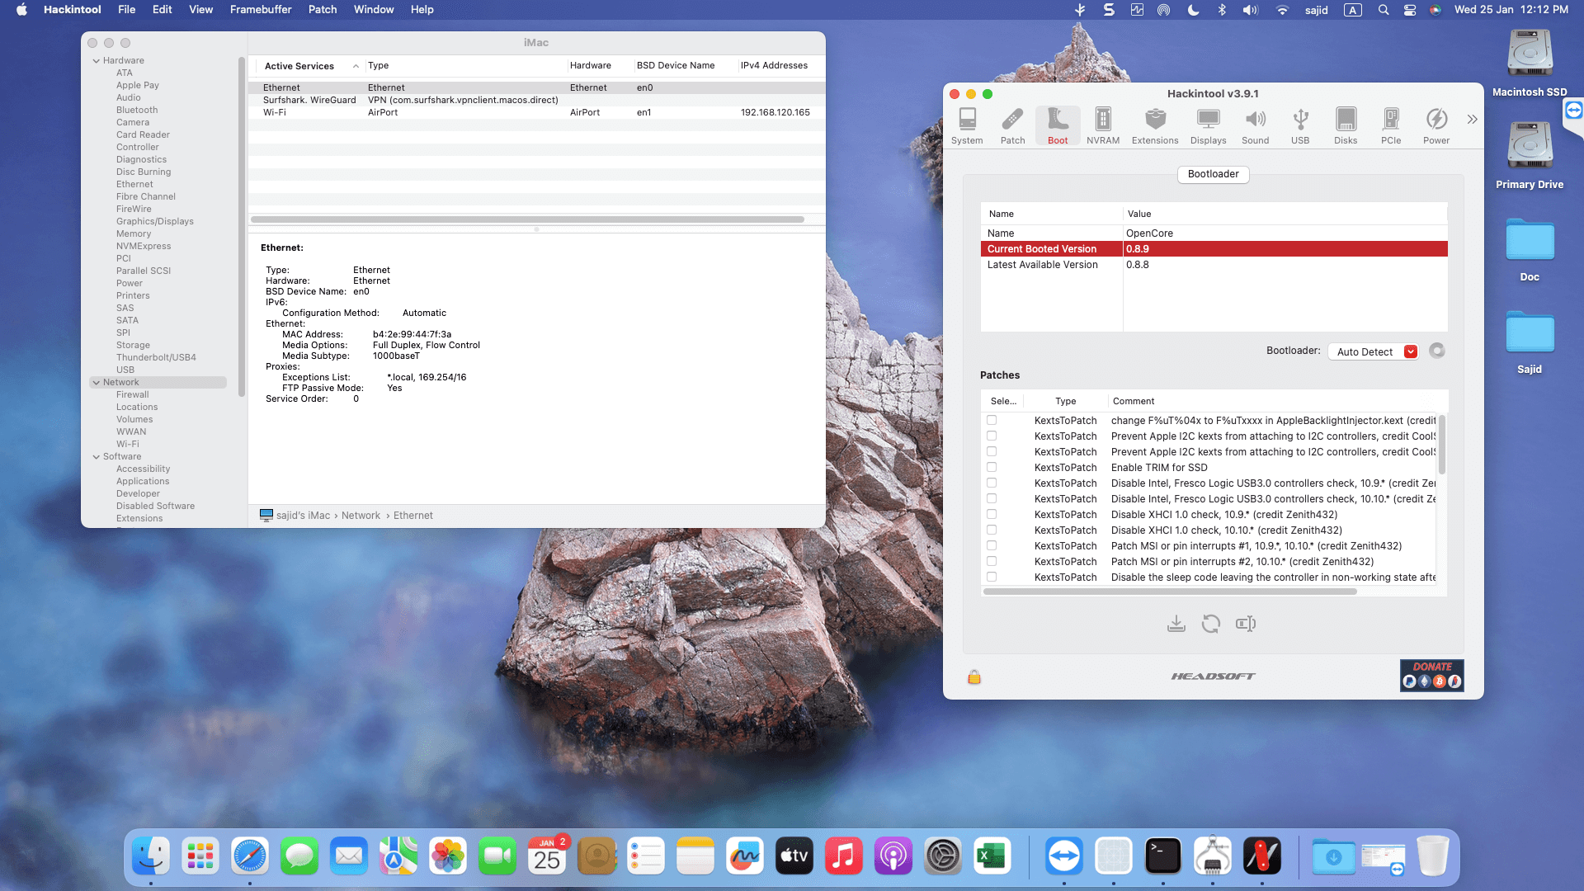Open the Patch tool in Hackintool
Screen dimensions: 1584x891
coord(1012,126)
